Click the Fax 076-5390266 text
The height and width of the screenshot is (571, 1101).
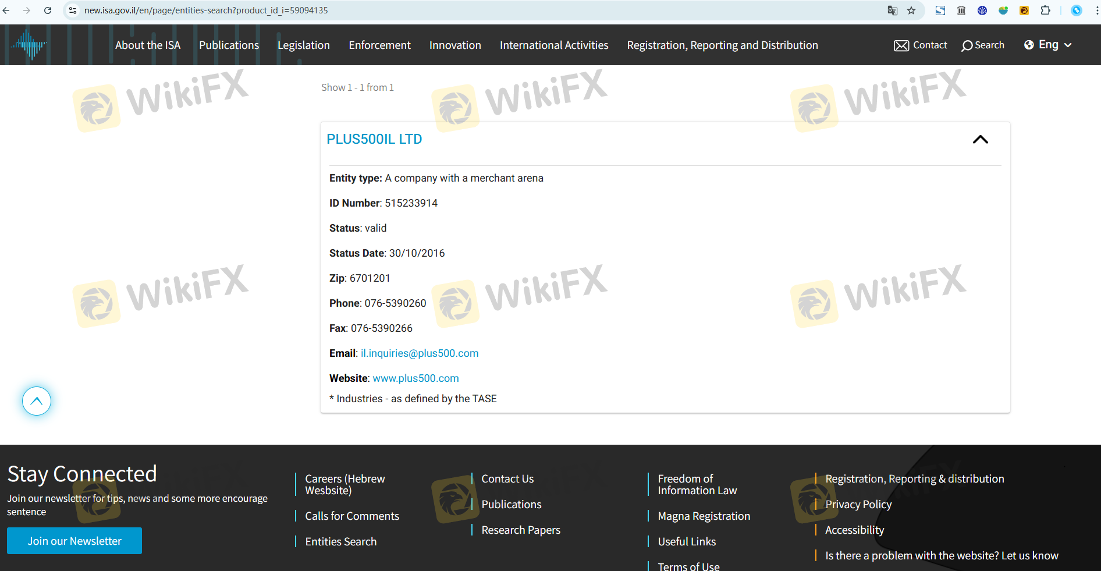371,328
